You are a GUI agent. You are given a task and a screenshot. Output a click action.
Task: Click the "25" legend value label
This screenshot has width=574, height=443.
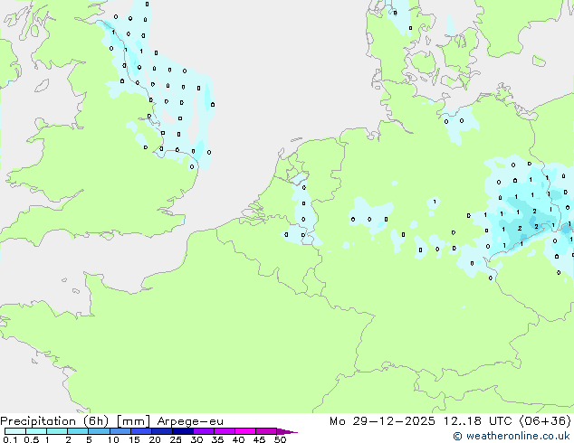tap(176, 439)
